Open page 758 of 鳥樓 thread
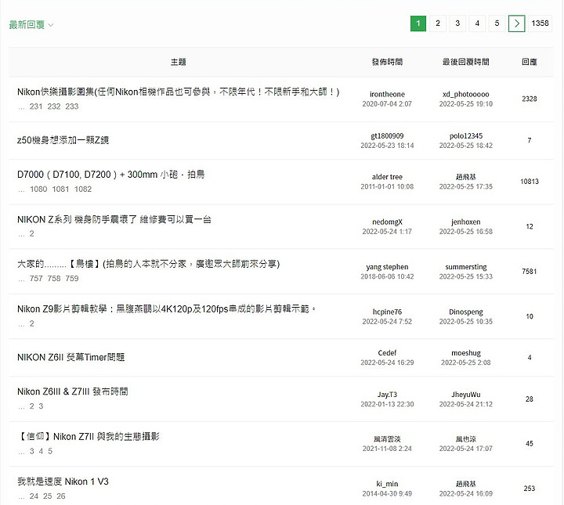The width and height of the screenshot is (564, 505). pos(54,279)
